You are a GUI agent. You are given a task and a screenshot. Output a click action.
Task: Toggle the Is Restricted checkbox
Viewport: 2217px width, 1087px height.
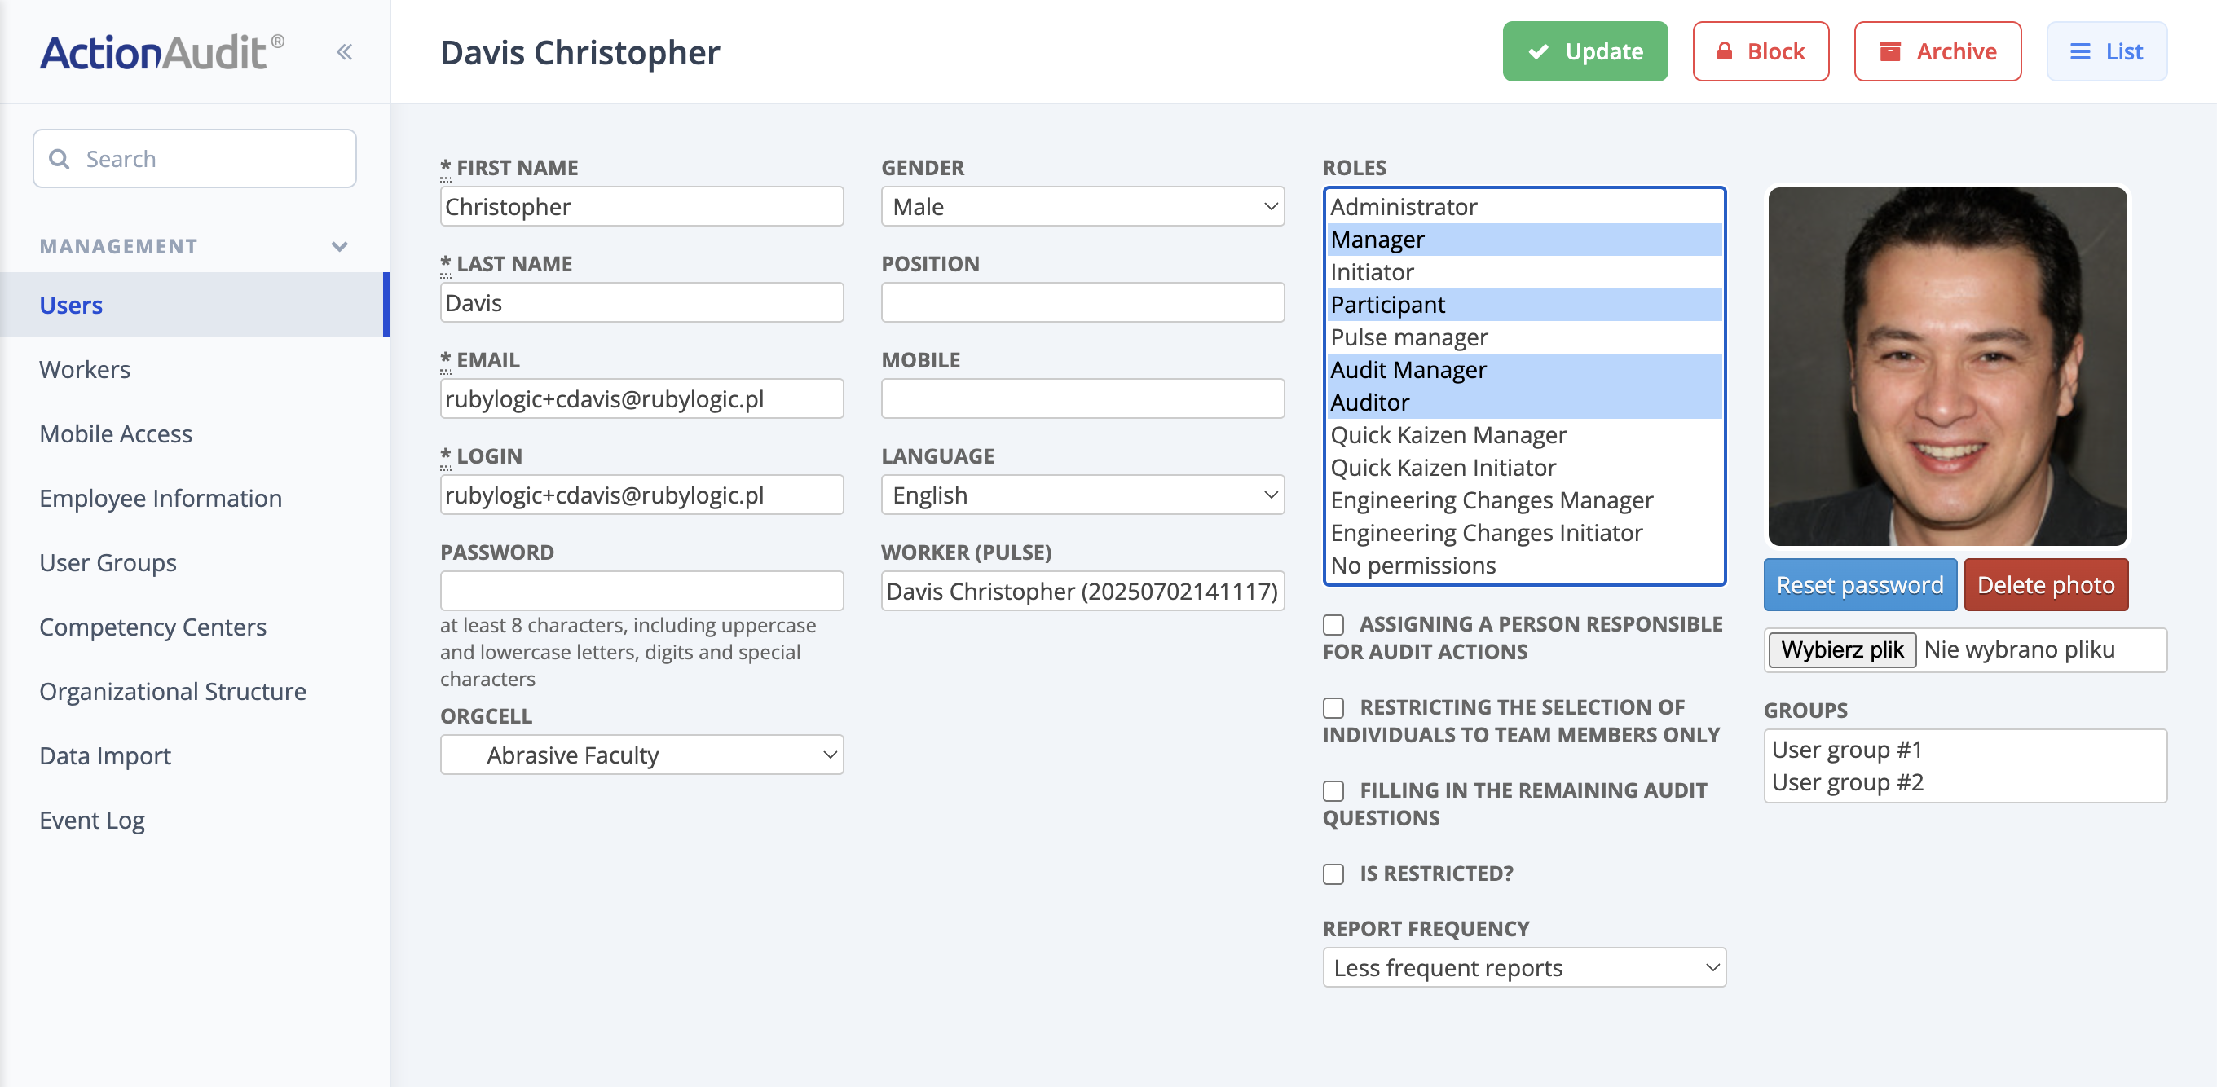tap(1334, 874)
